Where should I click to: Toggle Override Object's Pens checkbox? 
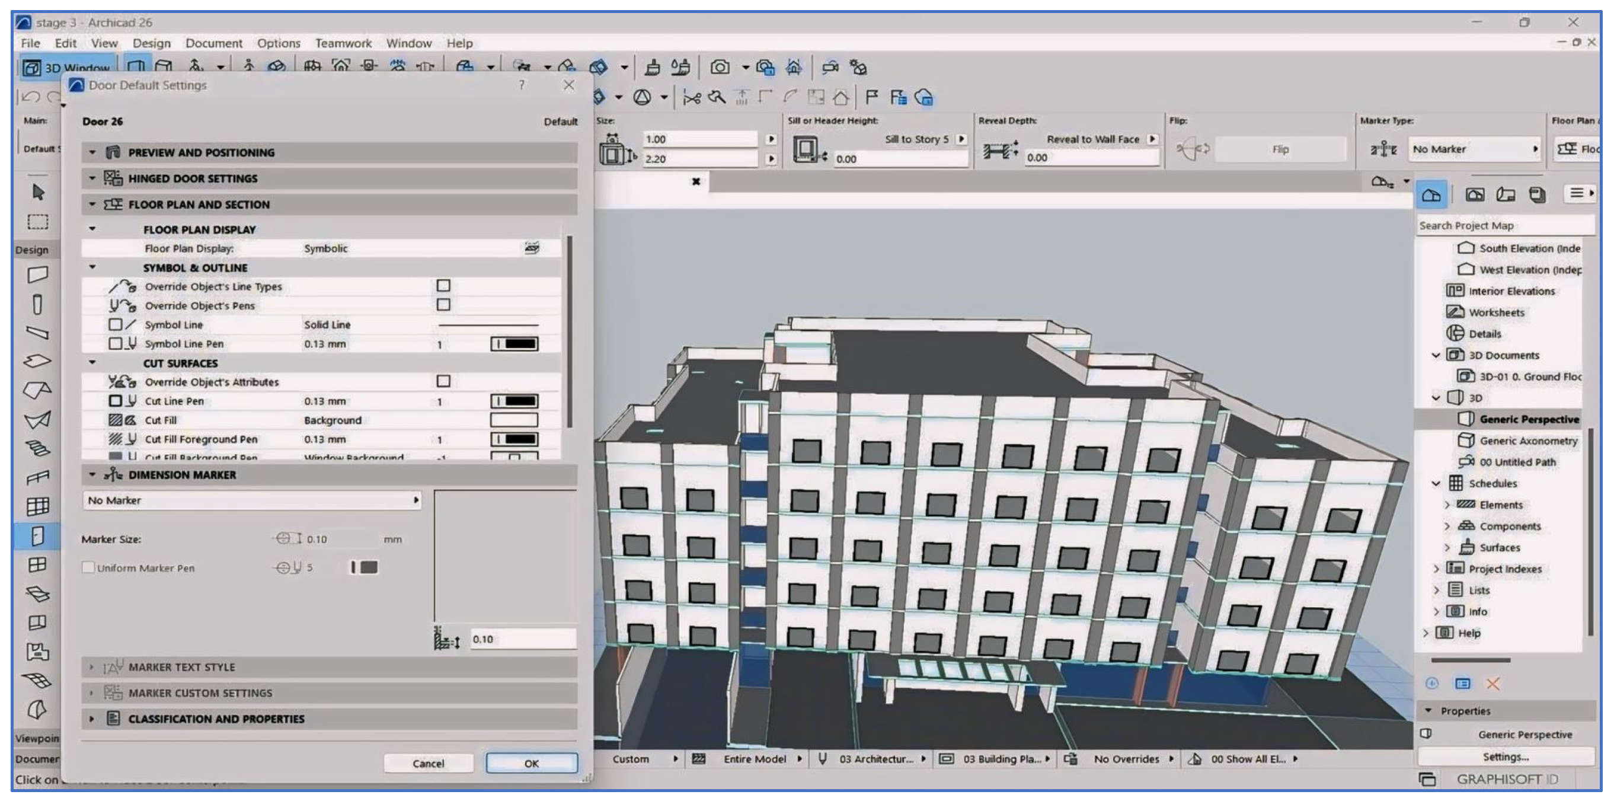[x=443, y=305]
